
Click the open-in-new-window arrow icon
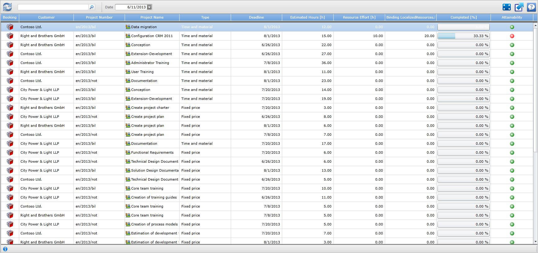point(519,7)
